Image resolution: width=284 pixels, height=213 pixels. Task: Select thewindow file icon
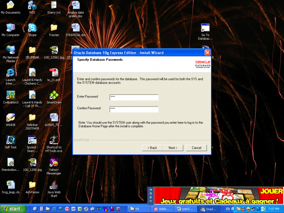click(x=11, y=165)
